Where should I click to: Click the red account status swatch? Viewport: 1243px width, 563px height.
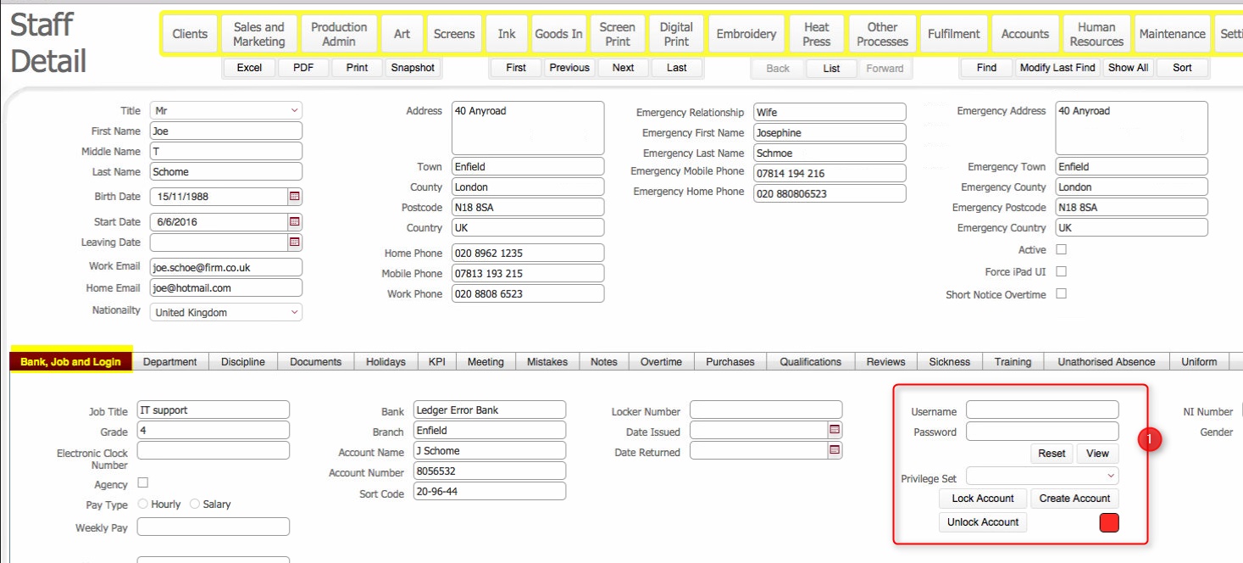coord(1108,523)
